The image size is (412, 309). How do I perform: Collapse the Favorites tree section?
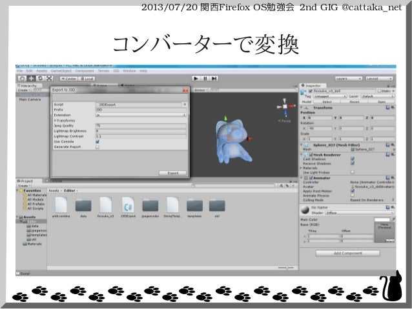tap(17, 190)
